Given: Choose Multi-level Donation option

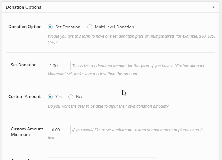Looking at the screenshot, I should [x=90, y=27].
